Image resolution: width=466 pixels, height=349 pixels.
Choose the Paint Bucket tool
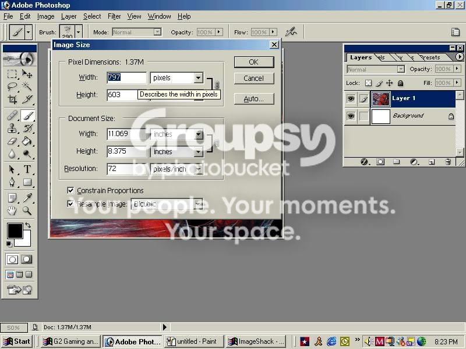tap(27, 141)
